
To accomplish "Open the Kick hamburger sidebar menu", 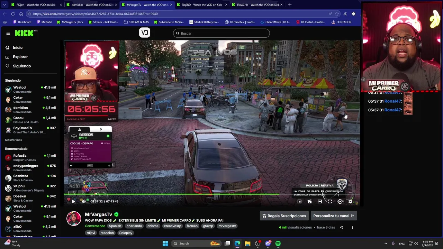I will point(8,33).
